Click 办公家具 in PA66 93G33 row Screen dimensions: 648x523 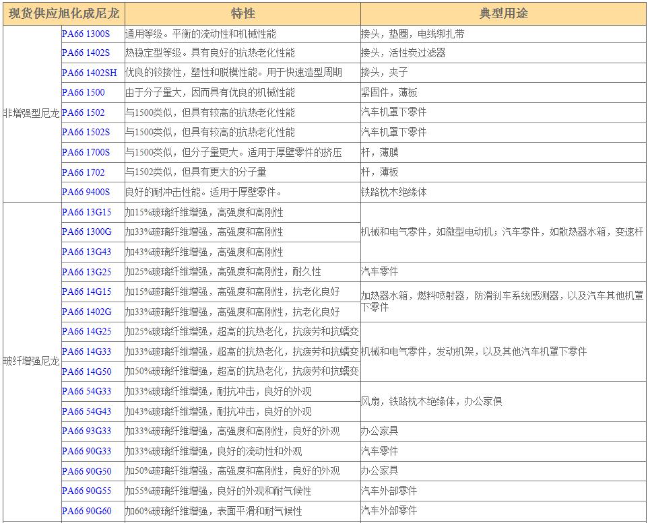click(379, 431)
